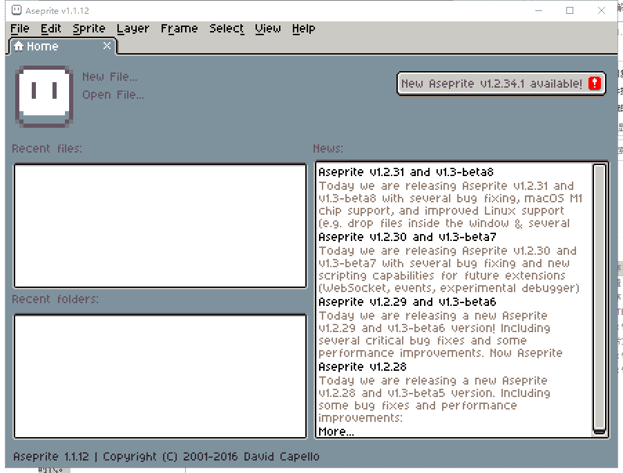
Task: Close the Home tab with X
Action: (107, 46)
